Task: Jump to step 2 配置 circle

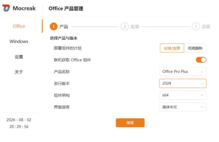Action: (x=125, y=26)
